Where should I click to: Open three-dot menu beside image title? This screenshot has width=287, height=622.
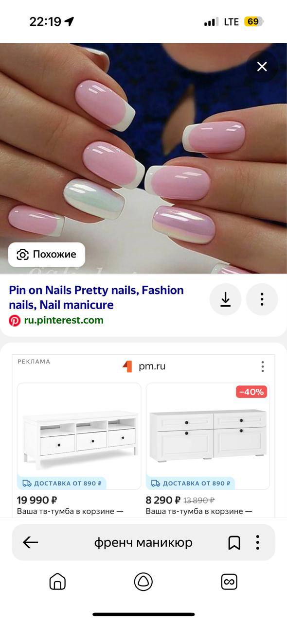click(262, 299)
